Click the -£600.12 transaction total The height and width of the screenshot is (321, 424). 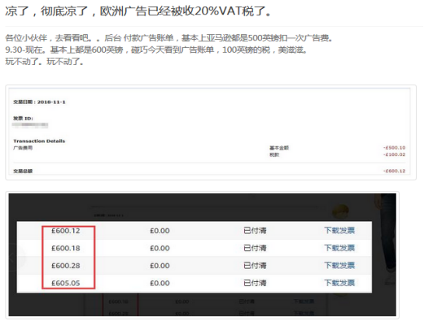394,171
